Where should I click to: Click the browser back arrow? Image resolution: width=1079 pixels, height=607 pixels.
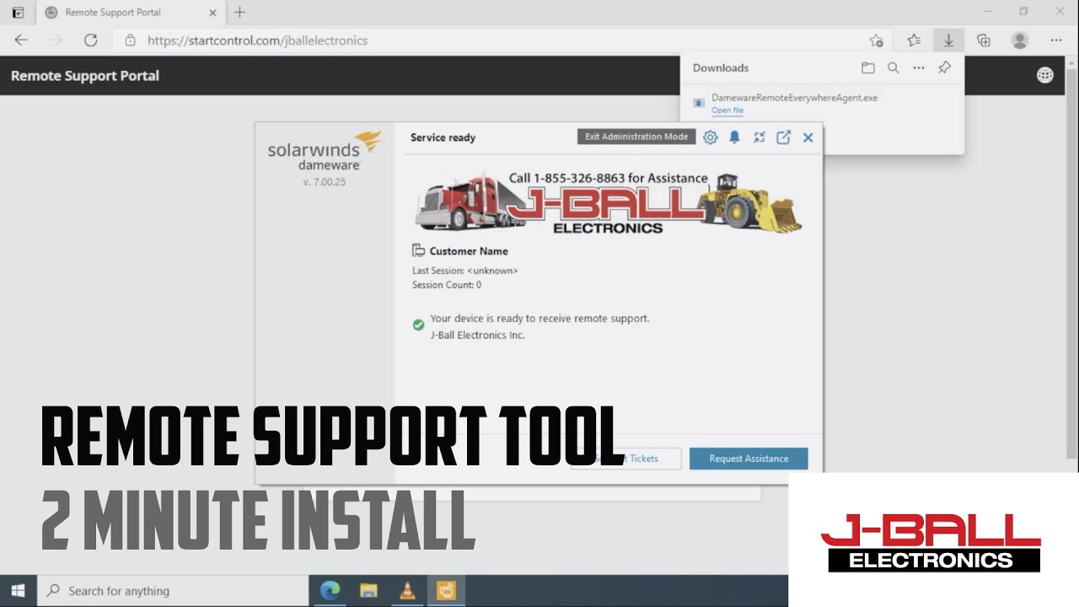[x=21, y=40]
